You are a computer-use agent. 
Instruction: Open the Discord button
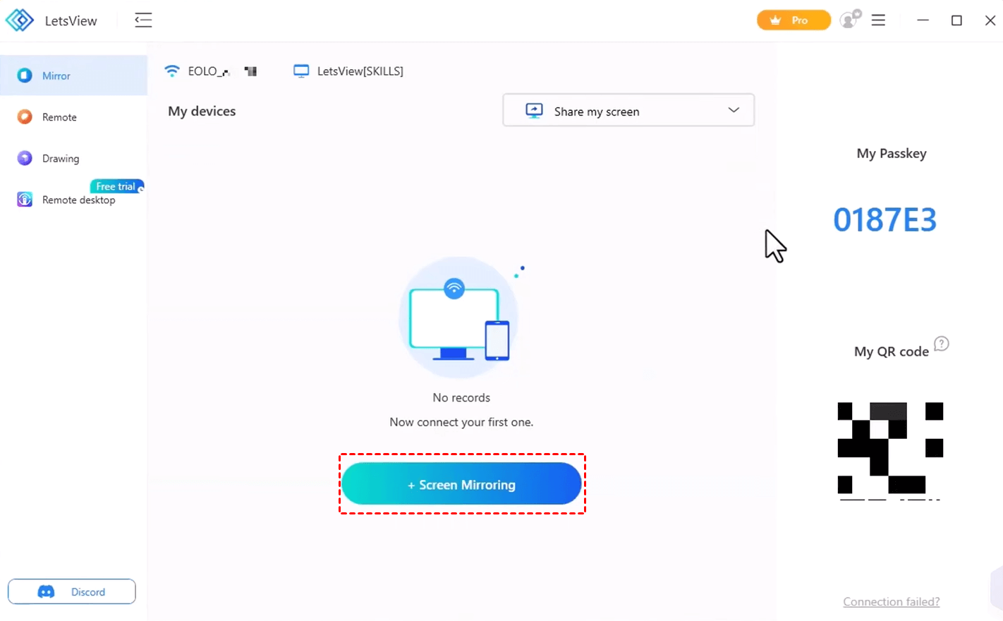tap(72, 592)
